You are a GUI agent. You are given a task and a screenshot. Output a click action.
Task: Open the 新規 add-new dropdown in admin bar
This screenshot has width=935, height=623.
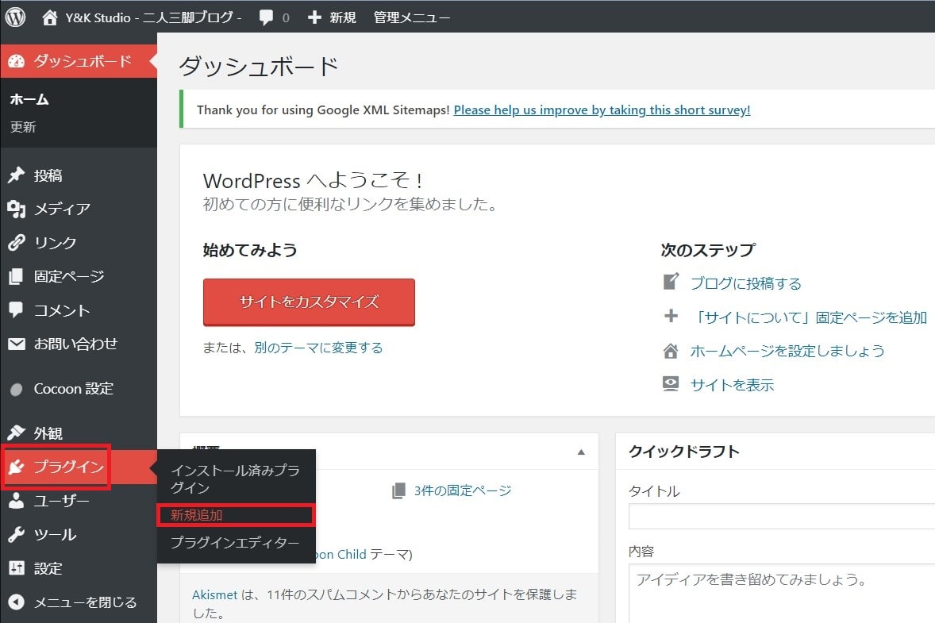[332, 17]
